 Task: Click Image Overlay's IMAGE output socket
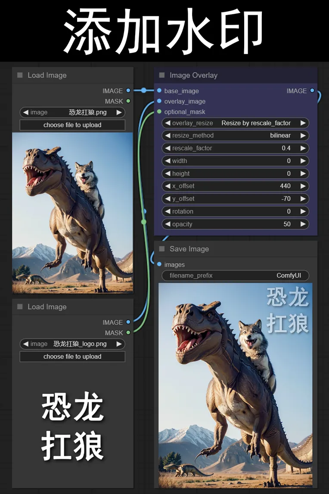(x=312, y=91)
